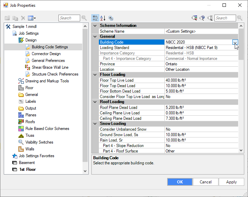Collapse the Snow Loading section
248x197 pixels.
[x=95, y=124]
